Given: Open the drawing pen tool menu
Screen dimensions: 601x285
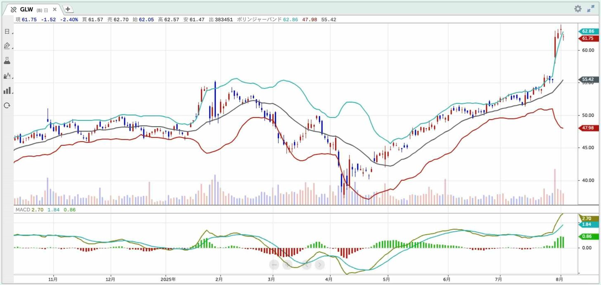Looking at the screenshot, I should (x=7, y=46).
